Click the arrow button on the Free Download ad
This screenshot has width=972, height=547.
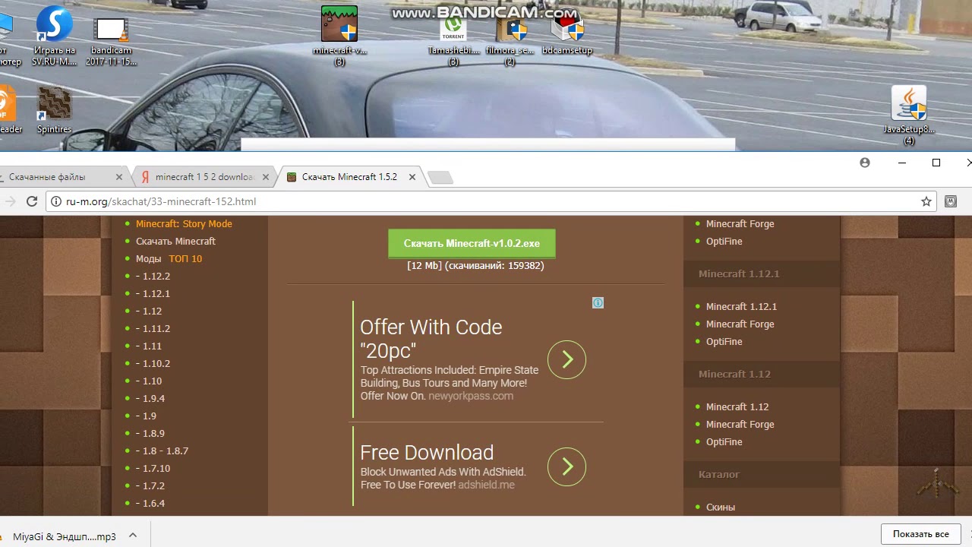point(566,466)
